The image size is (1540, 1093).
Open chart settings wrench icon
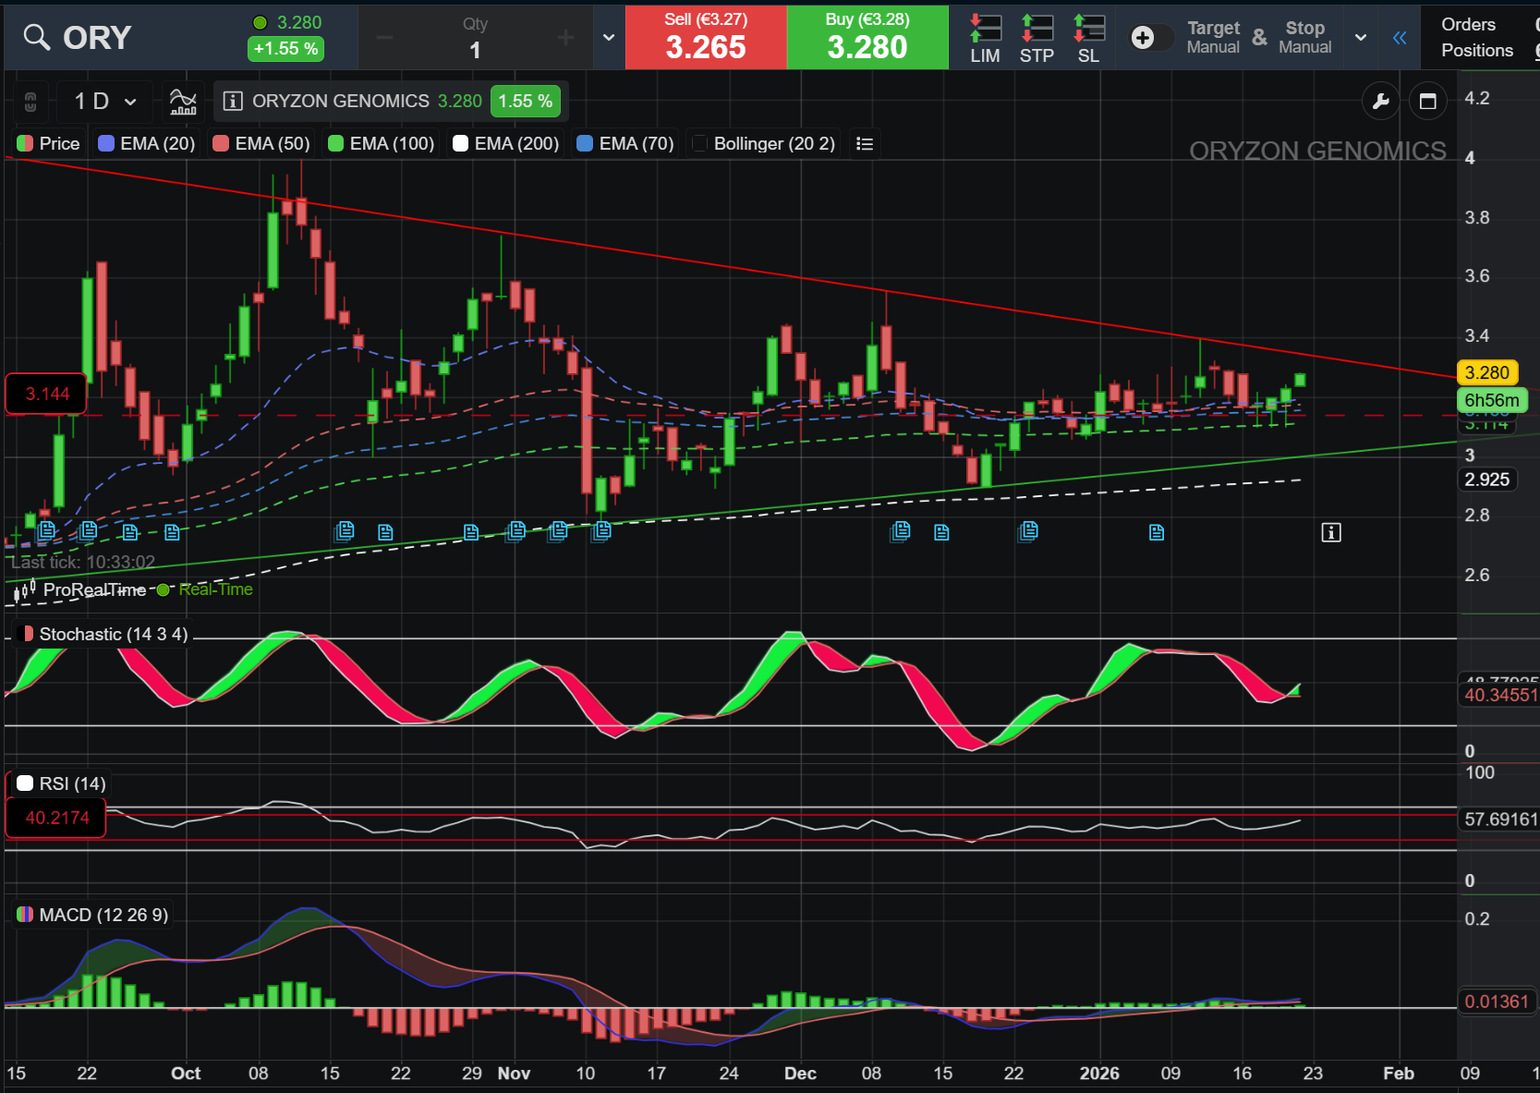pos(1380,101)
